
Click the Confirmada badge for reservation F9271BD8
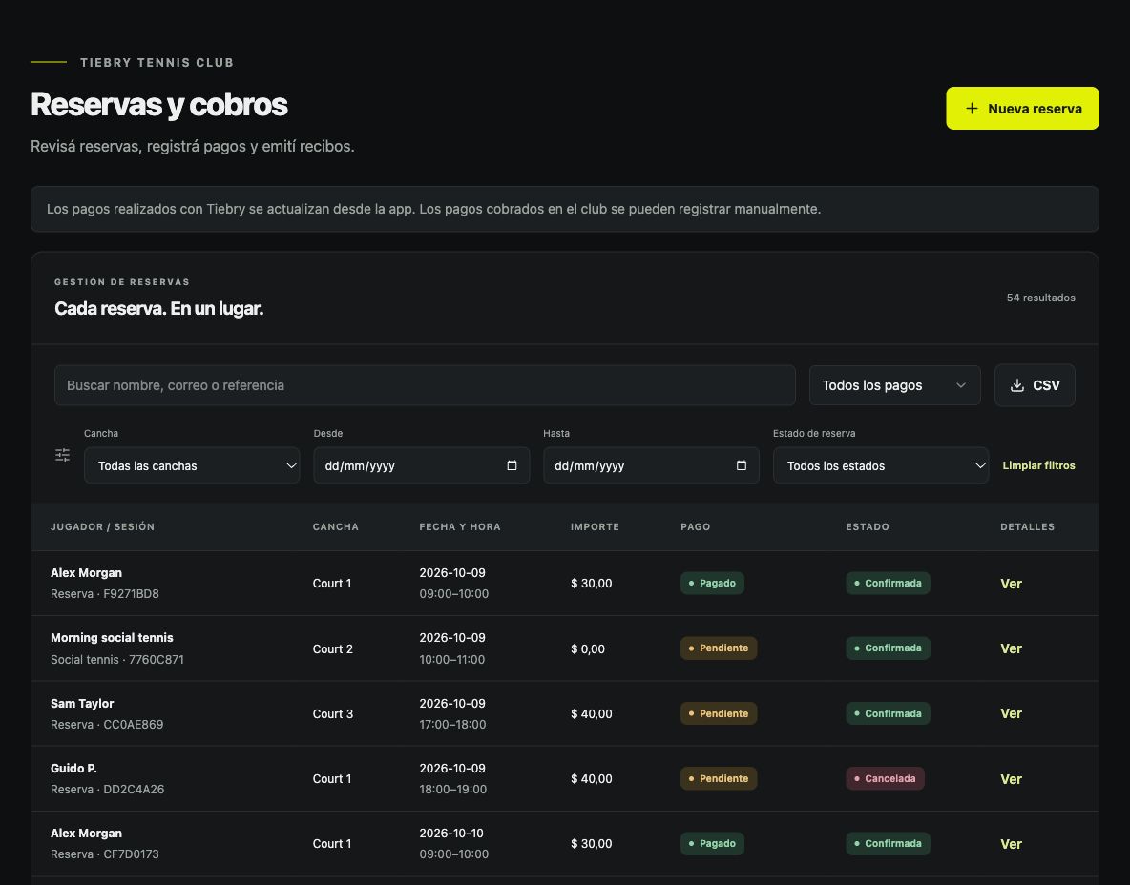coord(888,583)
